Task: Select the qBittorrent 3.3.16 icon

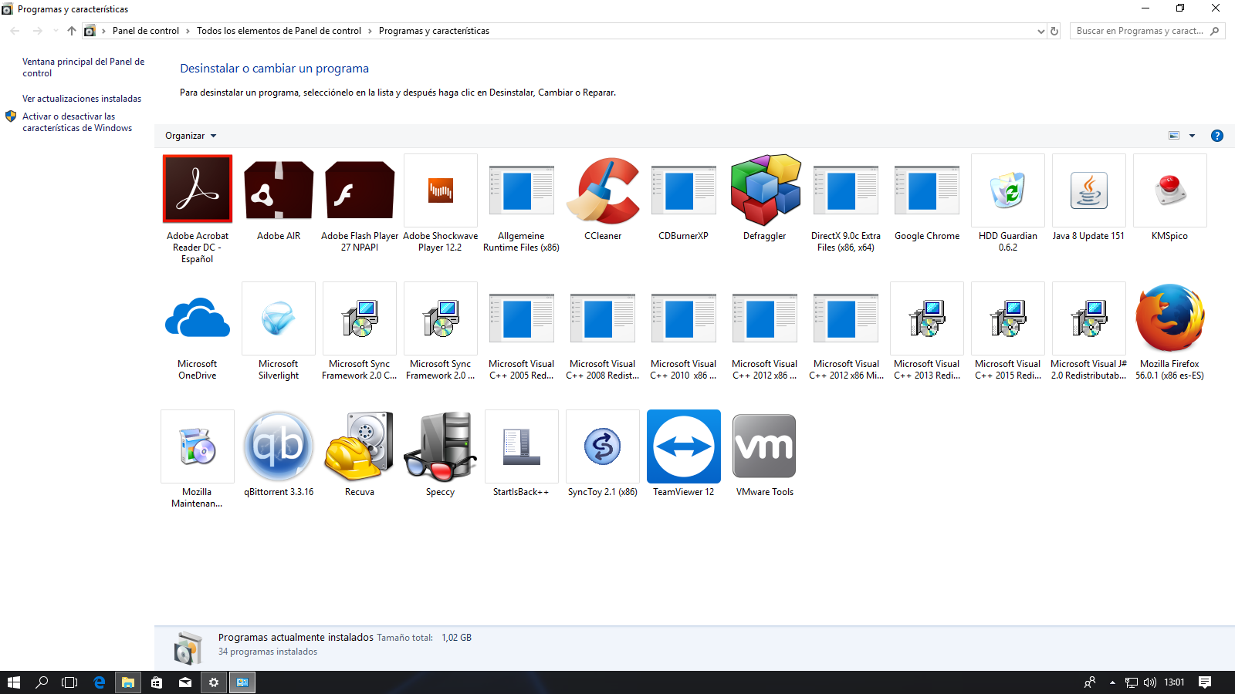Action: coord(279,446)
